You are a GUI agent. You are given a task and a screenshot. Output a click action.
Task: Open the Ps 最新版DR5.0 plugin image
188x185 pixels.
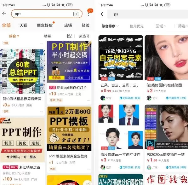pos(166,127)
